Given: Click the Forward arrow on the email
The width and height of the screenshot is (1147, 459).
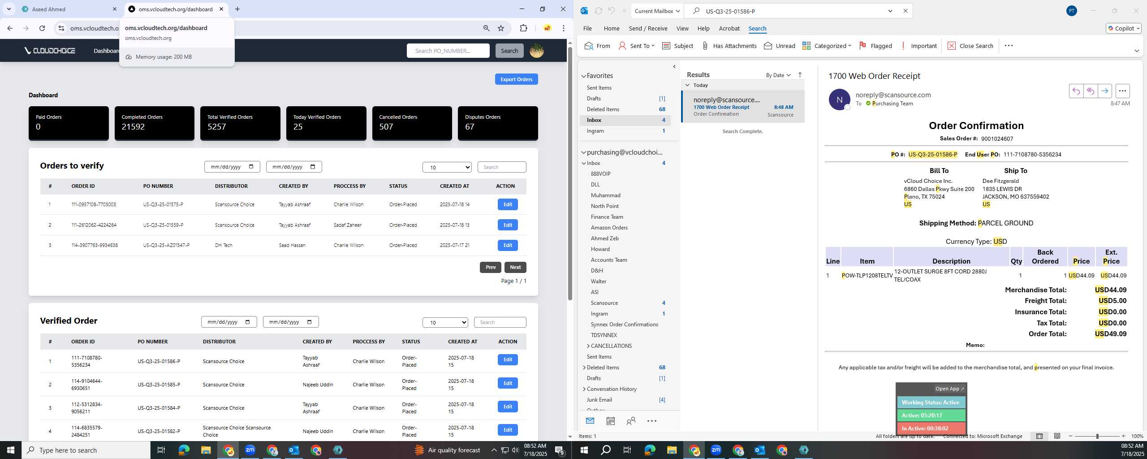Looking at the screenshot, I should [1104, 91].
